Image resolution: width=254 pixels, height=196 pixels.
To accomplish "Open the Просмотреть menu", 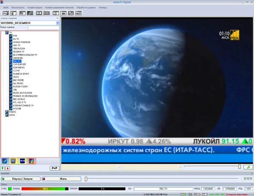I will tap(18, 8).
